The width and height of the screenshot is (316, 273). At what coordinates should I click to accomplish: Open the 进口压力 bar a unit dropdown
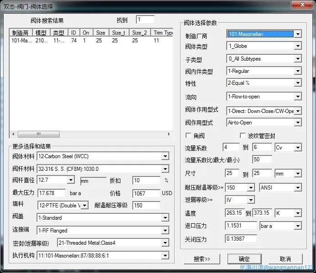point(298,226)
